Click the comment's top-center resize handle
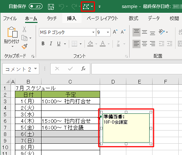182x155 pixels. [126, 112]
